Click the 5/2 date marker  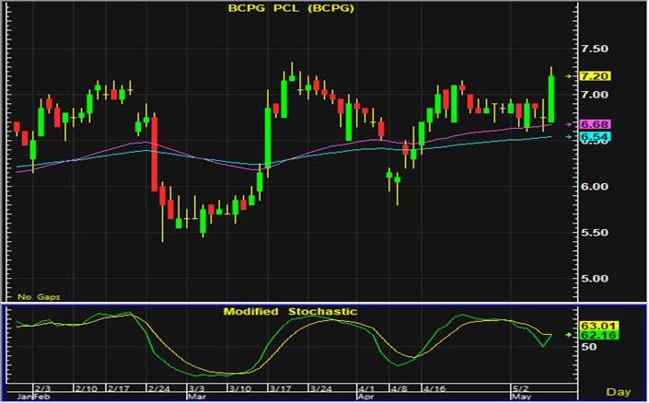click(x=521, y=389)
